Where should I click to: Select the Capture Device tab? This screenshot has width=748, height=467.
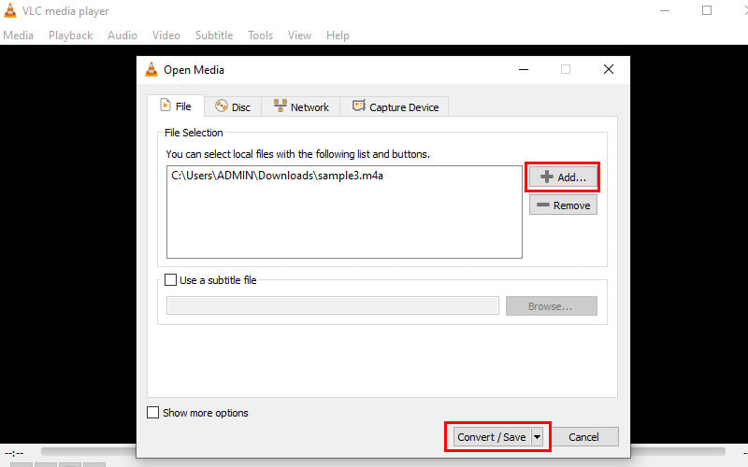pos(395,107)
